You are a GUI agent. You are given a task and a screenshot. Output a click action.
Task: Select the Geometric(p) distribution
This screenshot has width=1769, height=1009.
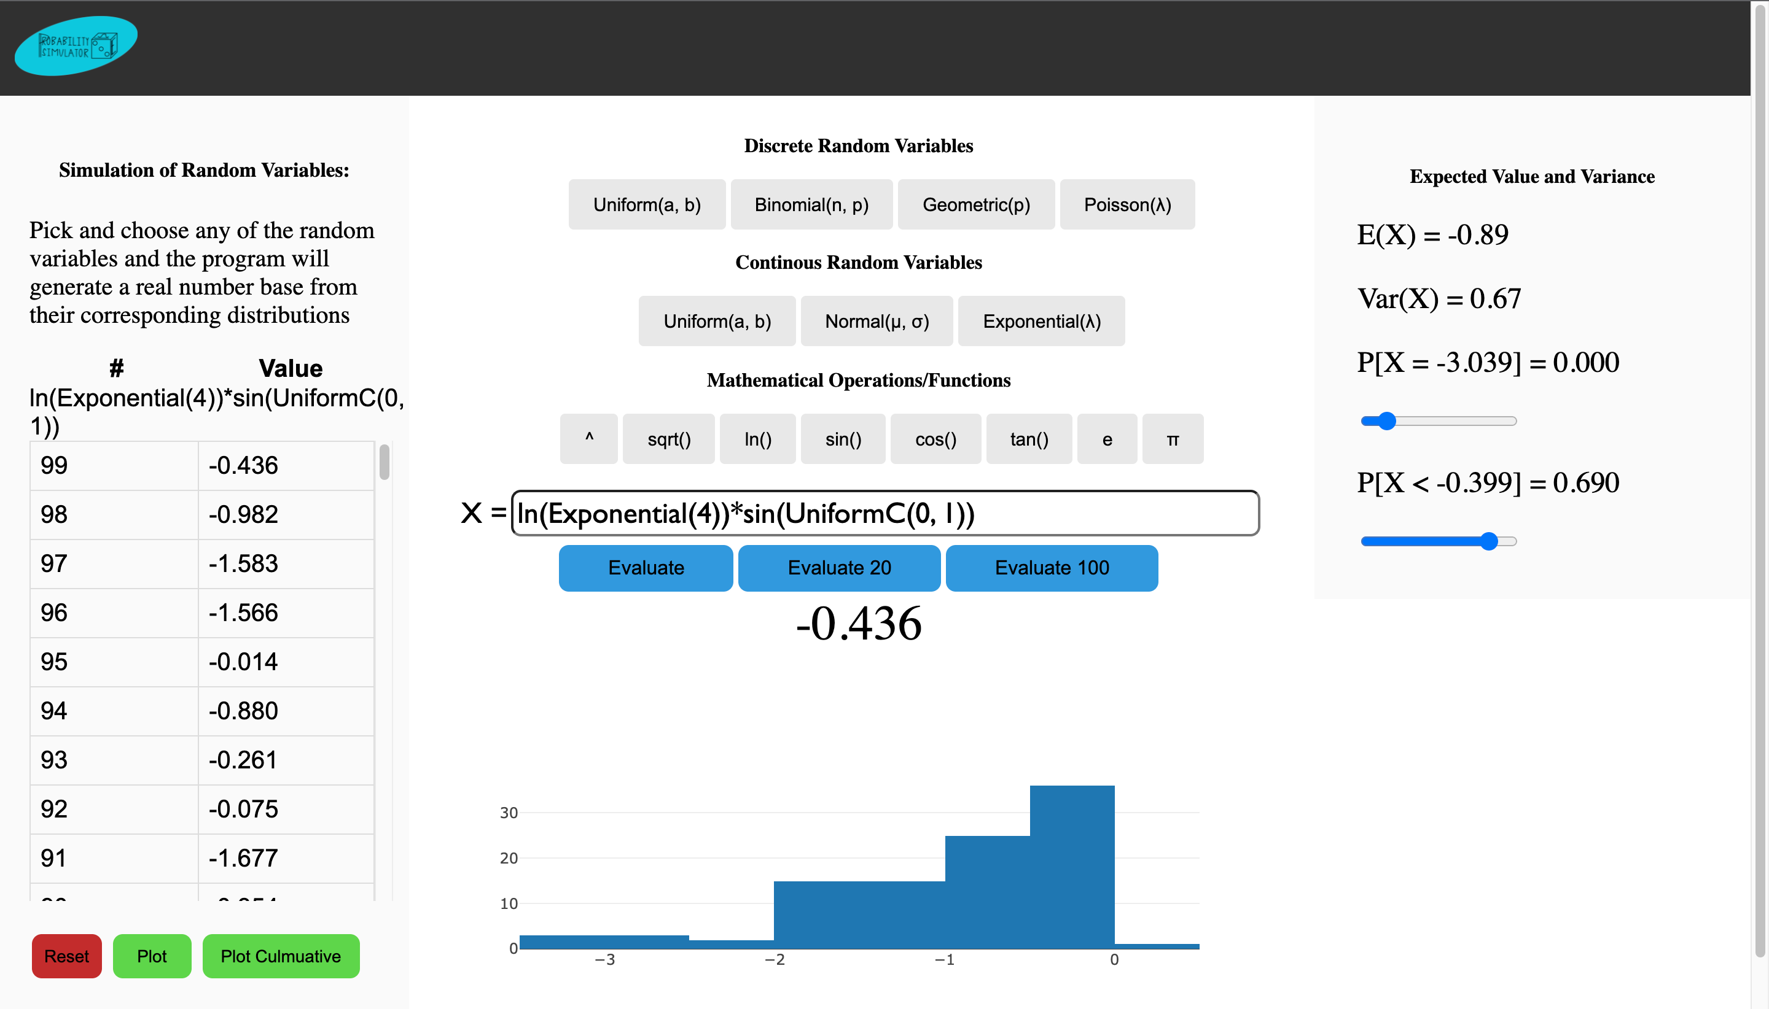(975, 204)
